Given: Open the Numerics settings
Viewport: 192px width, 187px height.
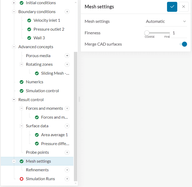Looking at the screenshot, I should coord(34,82).
